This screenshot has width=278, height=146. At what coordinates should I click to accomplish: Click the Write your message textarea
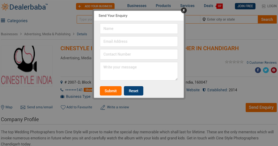tap(139, 71)
